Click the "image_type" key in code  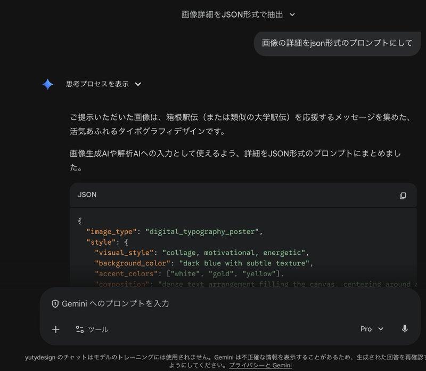(x=111, y=232)
